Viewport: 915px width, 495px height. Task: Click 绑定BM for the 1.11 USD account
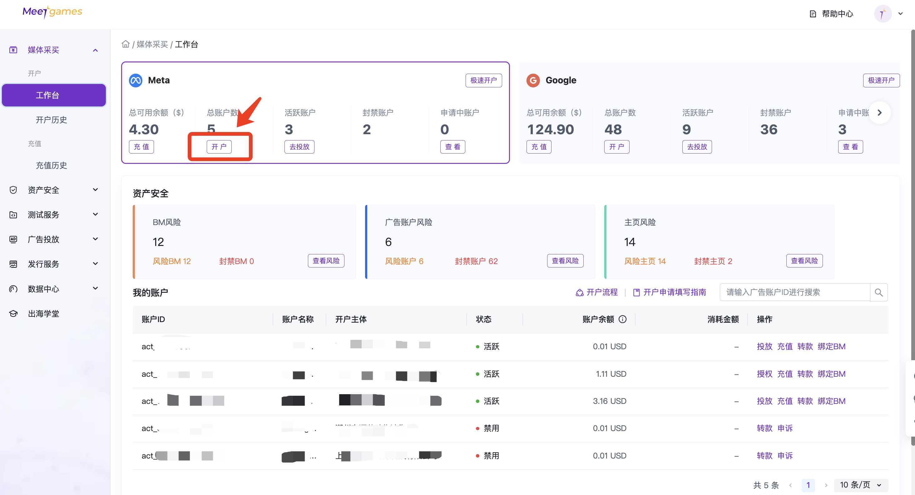coord(831,374)
